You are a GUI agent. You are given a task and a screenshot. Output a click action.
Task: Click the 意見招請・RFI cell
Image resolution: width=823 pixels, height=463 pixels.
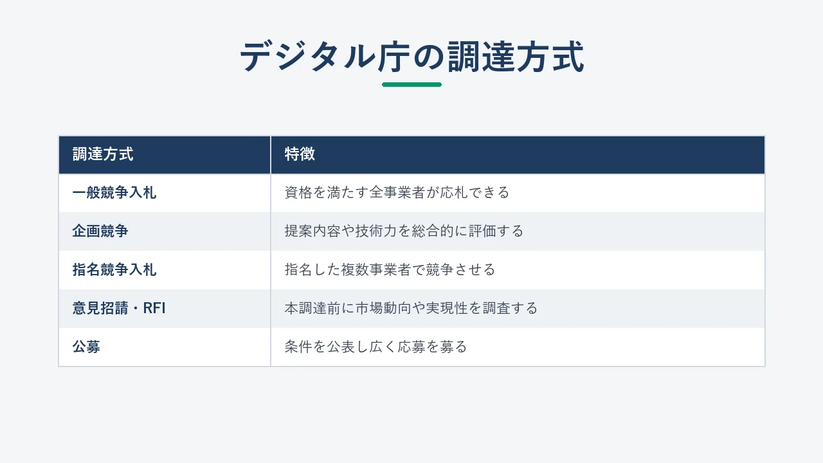pyautogui.click(x=165, y=309)
